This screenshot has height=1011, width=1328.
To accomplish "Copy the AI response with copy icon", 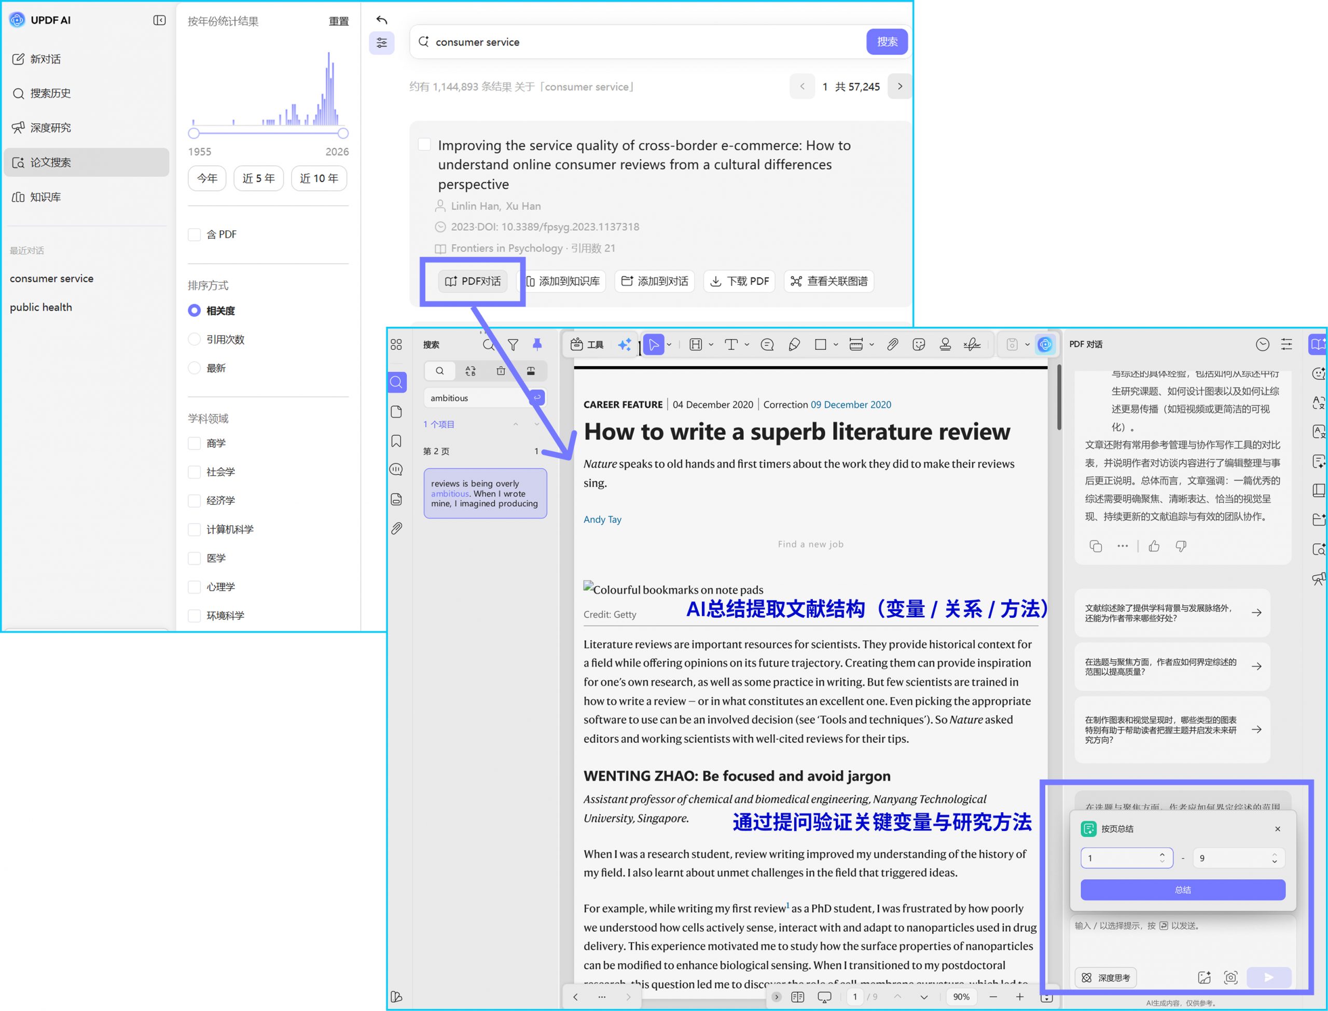I will tap(1096, 546).
